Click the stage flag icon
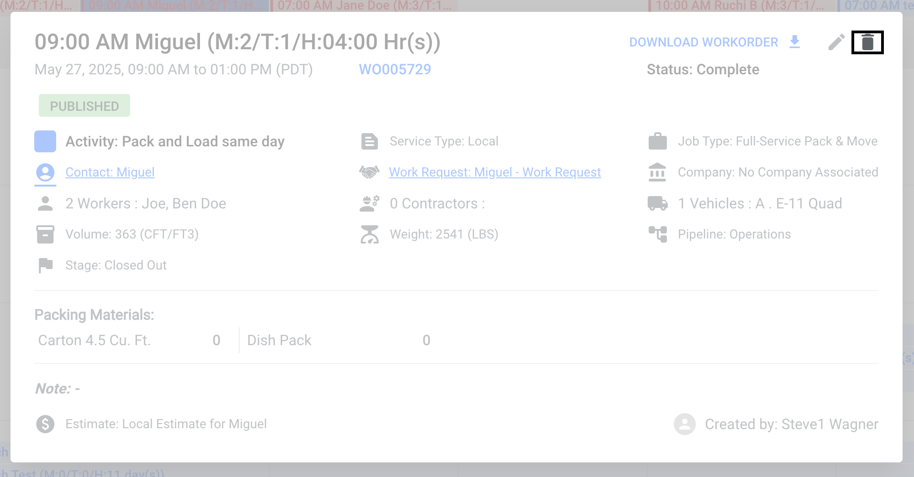This screenshot has width=914, height=477. tap(45, 265)
